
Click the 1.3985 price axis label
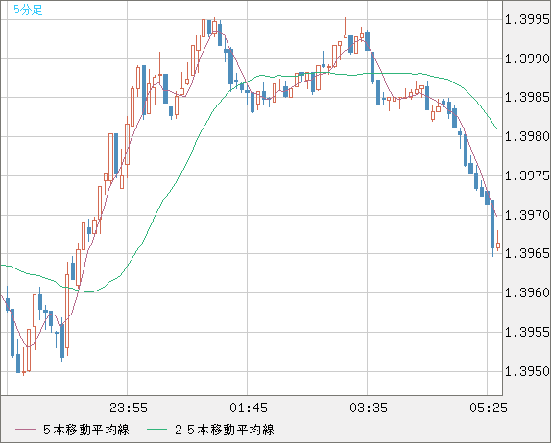tap(527, 97)
